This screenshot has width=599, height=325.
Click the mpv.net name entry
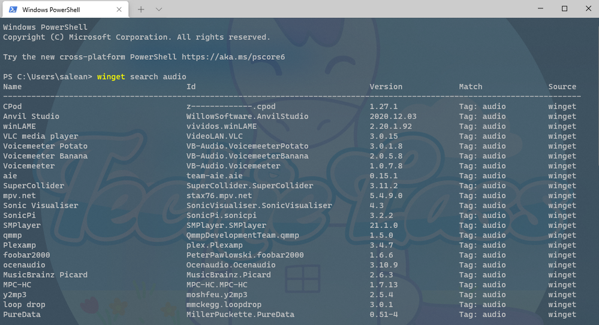[19, 196]
